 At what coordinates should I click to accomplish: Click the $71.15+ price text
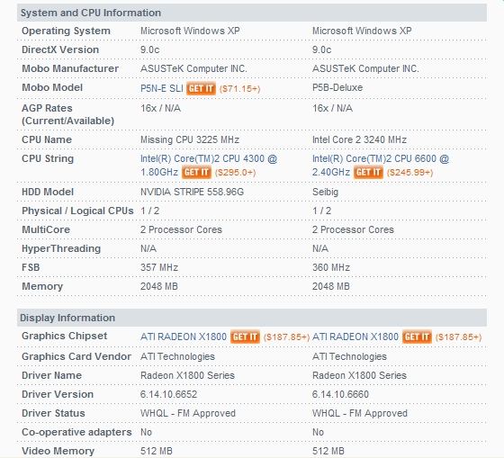point(239,89)
